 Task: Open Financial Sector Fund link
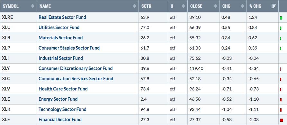click(60, 120)
